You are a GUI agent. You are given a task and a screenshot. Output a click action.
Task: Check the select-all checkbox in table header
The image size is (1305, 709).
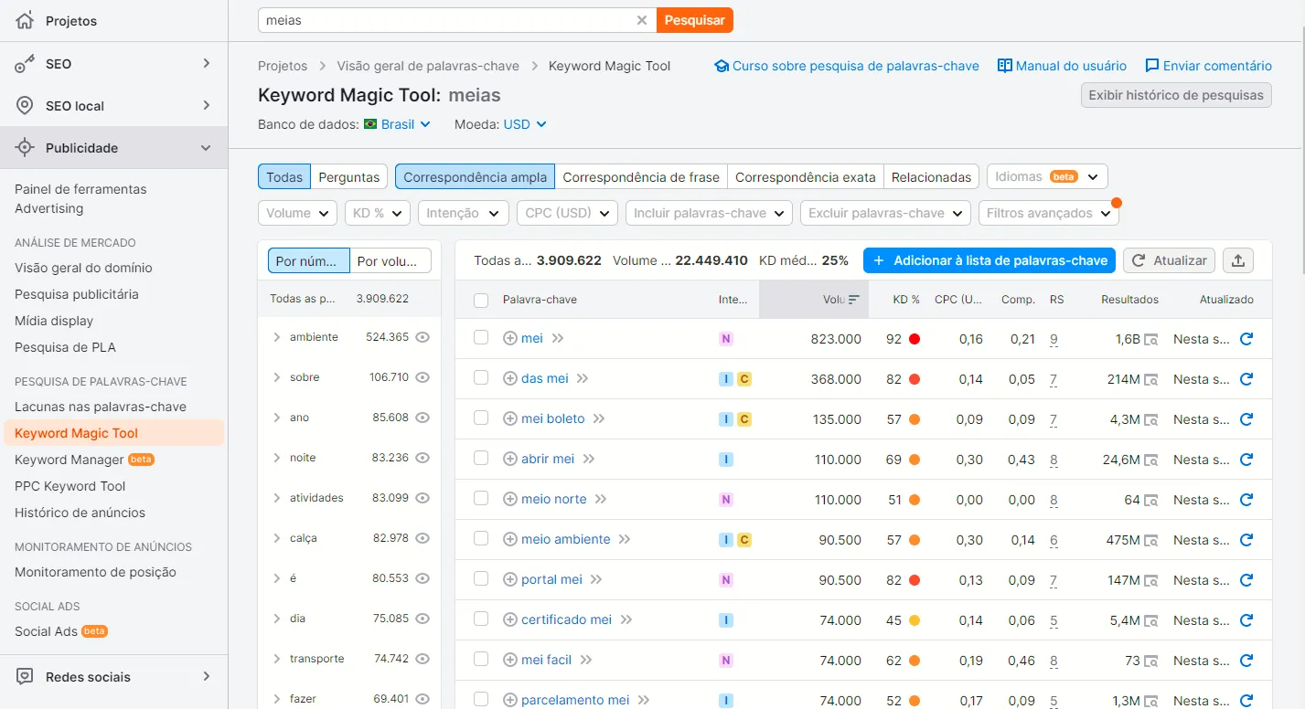point(481,300)
